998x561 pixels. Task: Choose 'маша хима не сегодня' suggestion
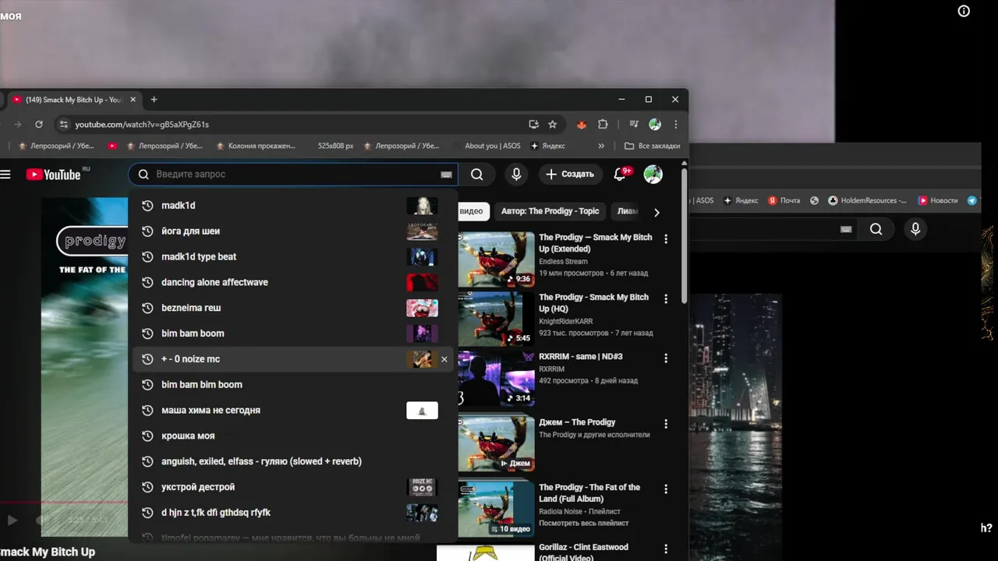click(x=292, y=411)
